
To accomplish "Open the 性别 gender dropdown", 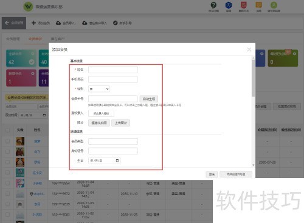I will click(99, 89).
